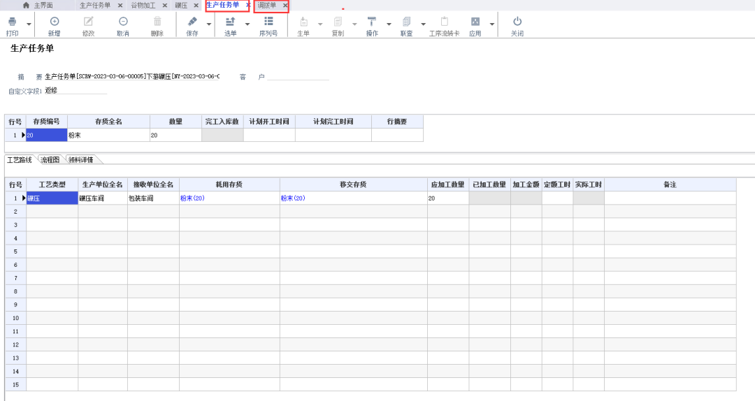Click the 客户 input field

tap(298, 77)
